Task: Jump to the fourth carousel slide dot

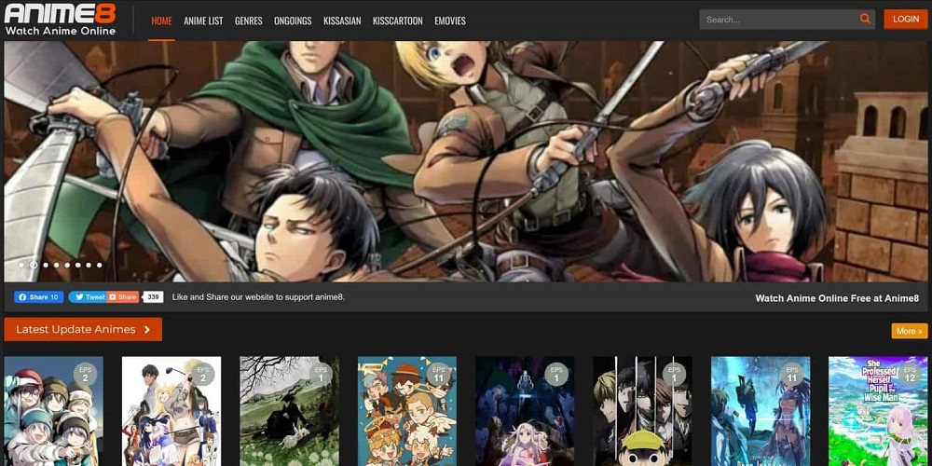Action: tap(57, 265)
